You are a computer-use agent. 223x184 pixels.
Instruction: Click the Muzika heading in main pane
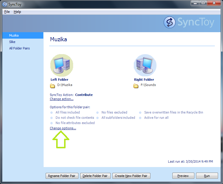pos(59,39)
